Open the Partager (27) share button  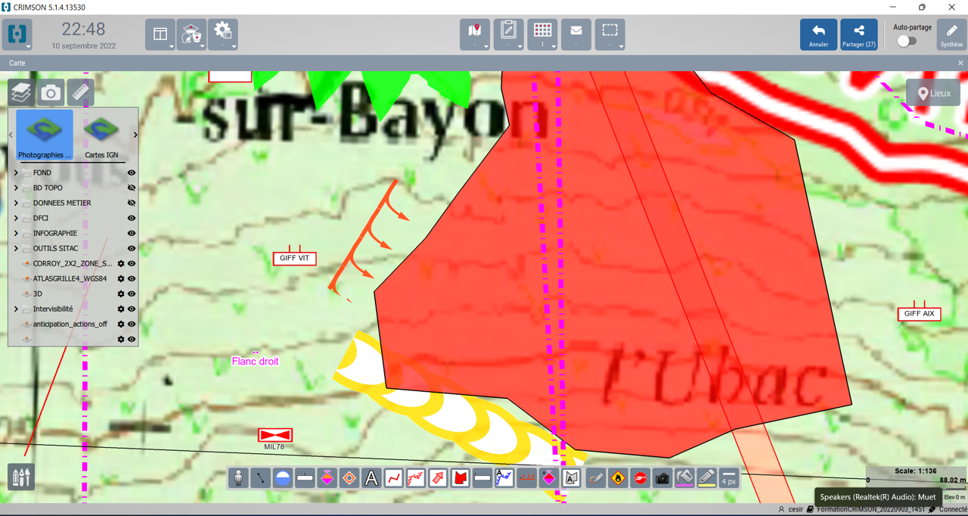(x=858, y=35)
